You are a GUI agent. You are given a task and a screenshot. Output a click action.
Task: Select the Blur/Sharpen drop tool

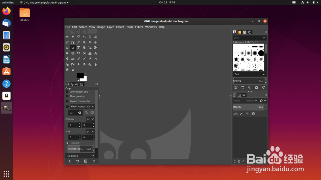click(96, 64)
